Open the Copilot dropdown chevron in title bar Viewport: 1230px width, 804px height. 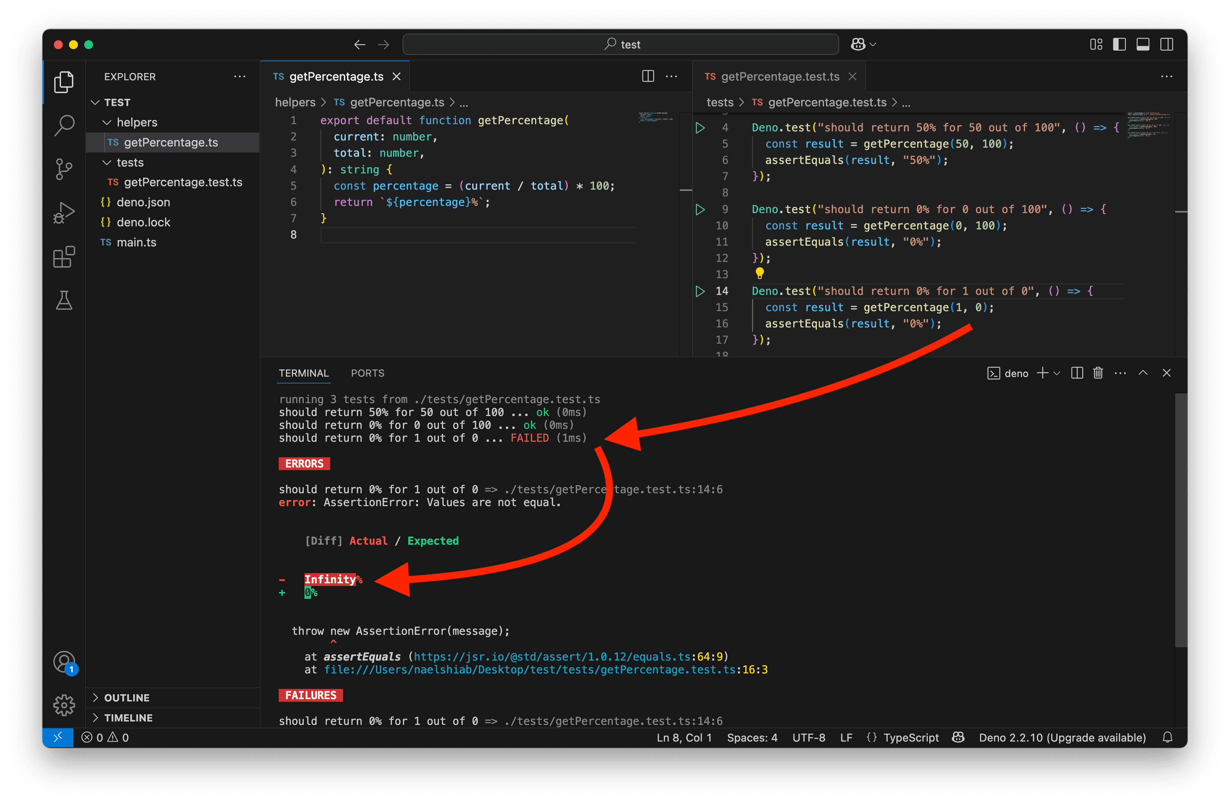pyautogui.click(x=873, y=44)
